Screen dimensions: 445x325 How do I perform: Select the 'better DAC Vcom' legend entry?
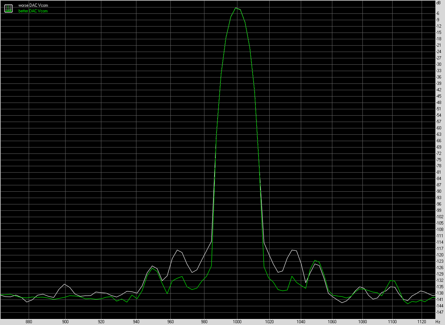click(x=33, y=11)
